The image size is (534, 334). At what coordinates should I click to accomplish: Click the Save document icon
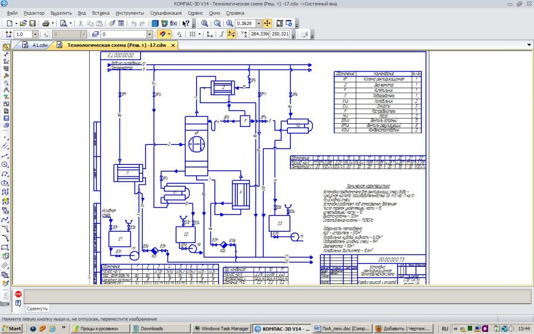pyautogui.click(x=32, y=23)
